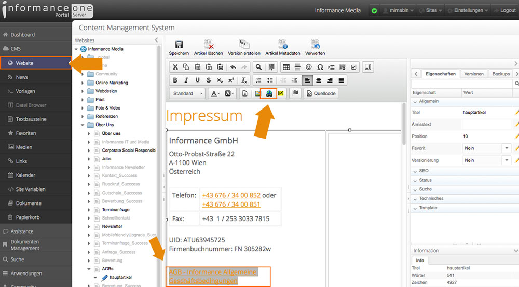This screenshot has width=519, height=287.
Task: Click the templates page icon
Action: (x=244, y=94)
